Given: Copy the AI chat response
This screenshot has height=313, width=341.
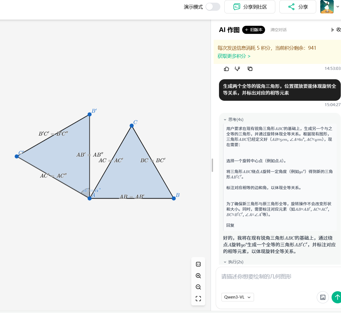Looking at the screenshot, I should point(250,69).
